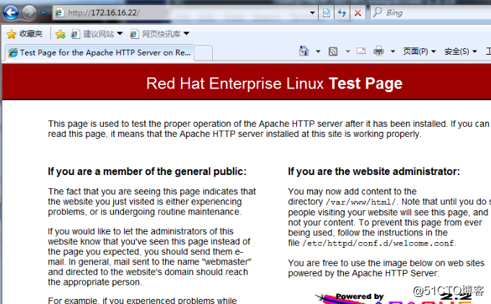Open the Page (页面(P)) menu

click(x=419, y=51)
